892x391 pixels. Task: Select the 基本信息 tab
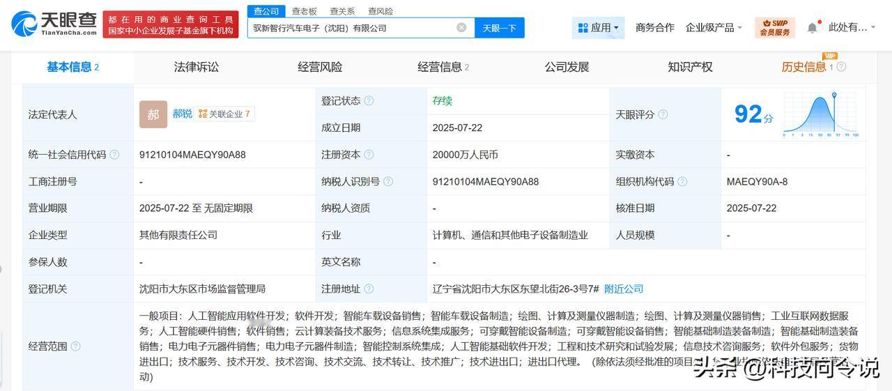pos(73,67)
